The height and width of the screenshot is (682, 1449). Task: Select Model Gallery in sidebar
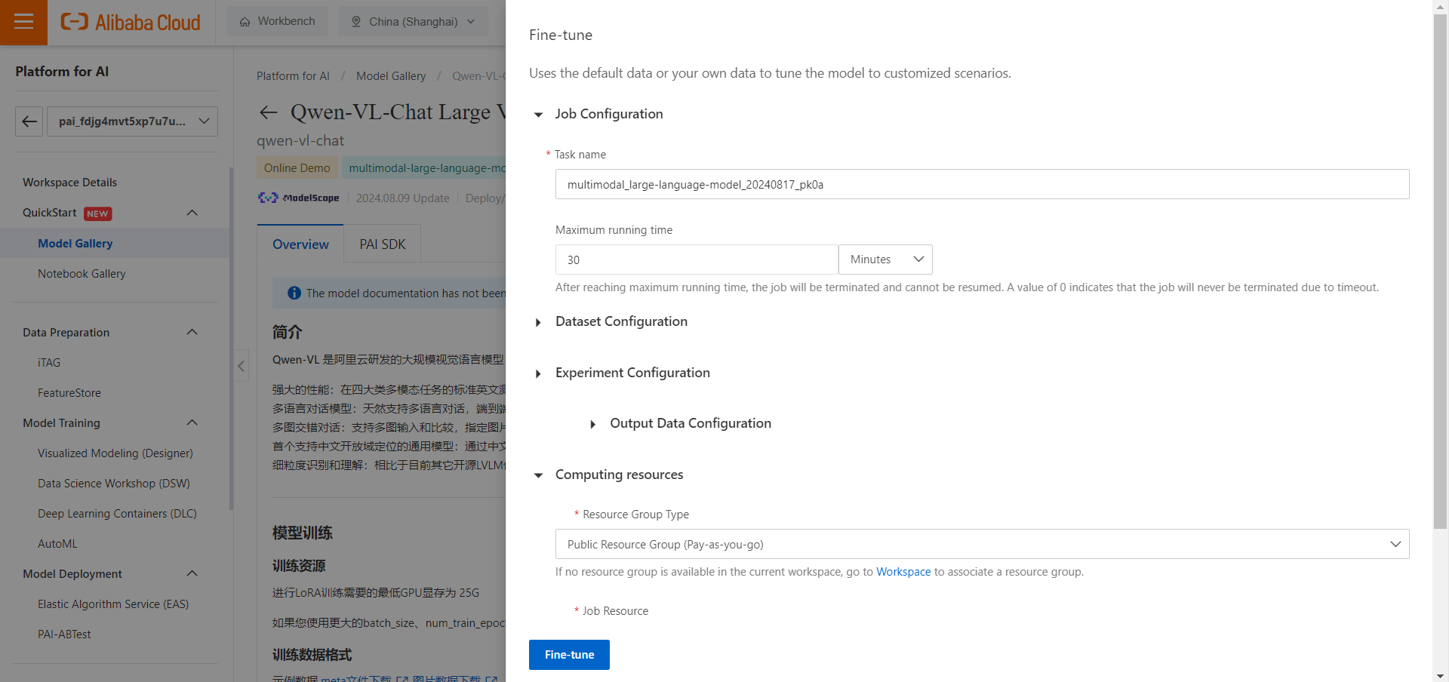[75, 244]
